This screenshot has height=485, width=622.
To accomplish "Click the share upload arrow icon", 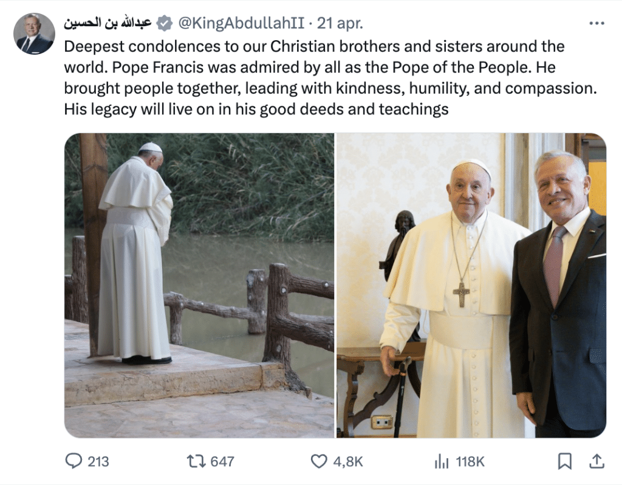I will tap(596, 461).
